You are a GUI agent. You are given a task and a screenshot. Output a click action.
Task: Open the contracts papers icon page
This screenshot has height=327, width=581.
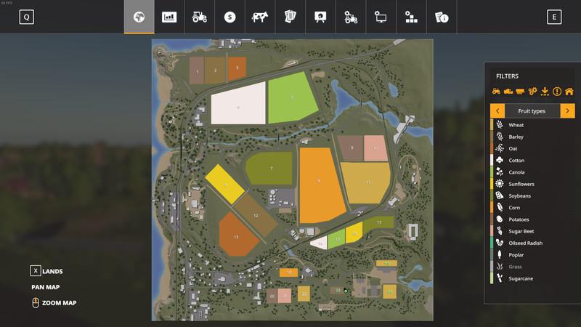tap(289, 17)
